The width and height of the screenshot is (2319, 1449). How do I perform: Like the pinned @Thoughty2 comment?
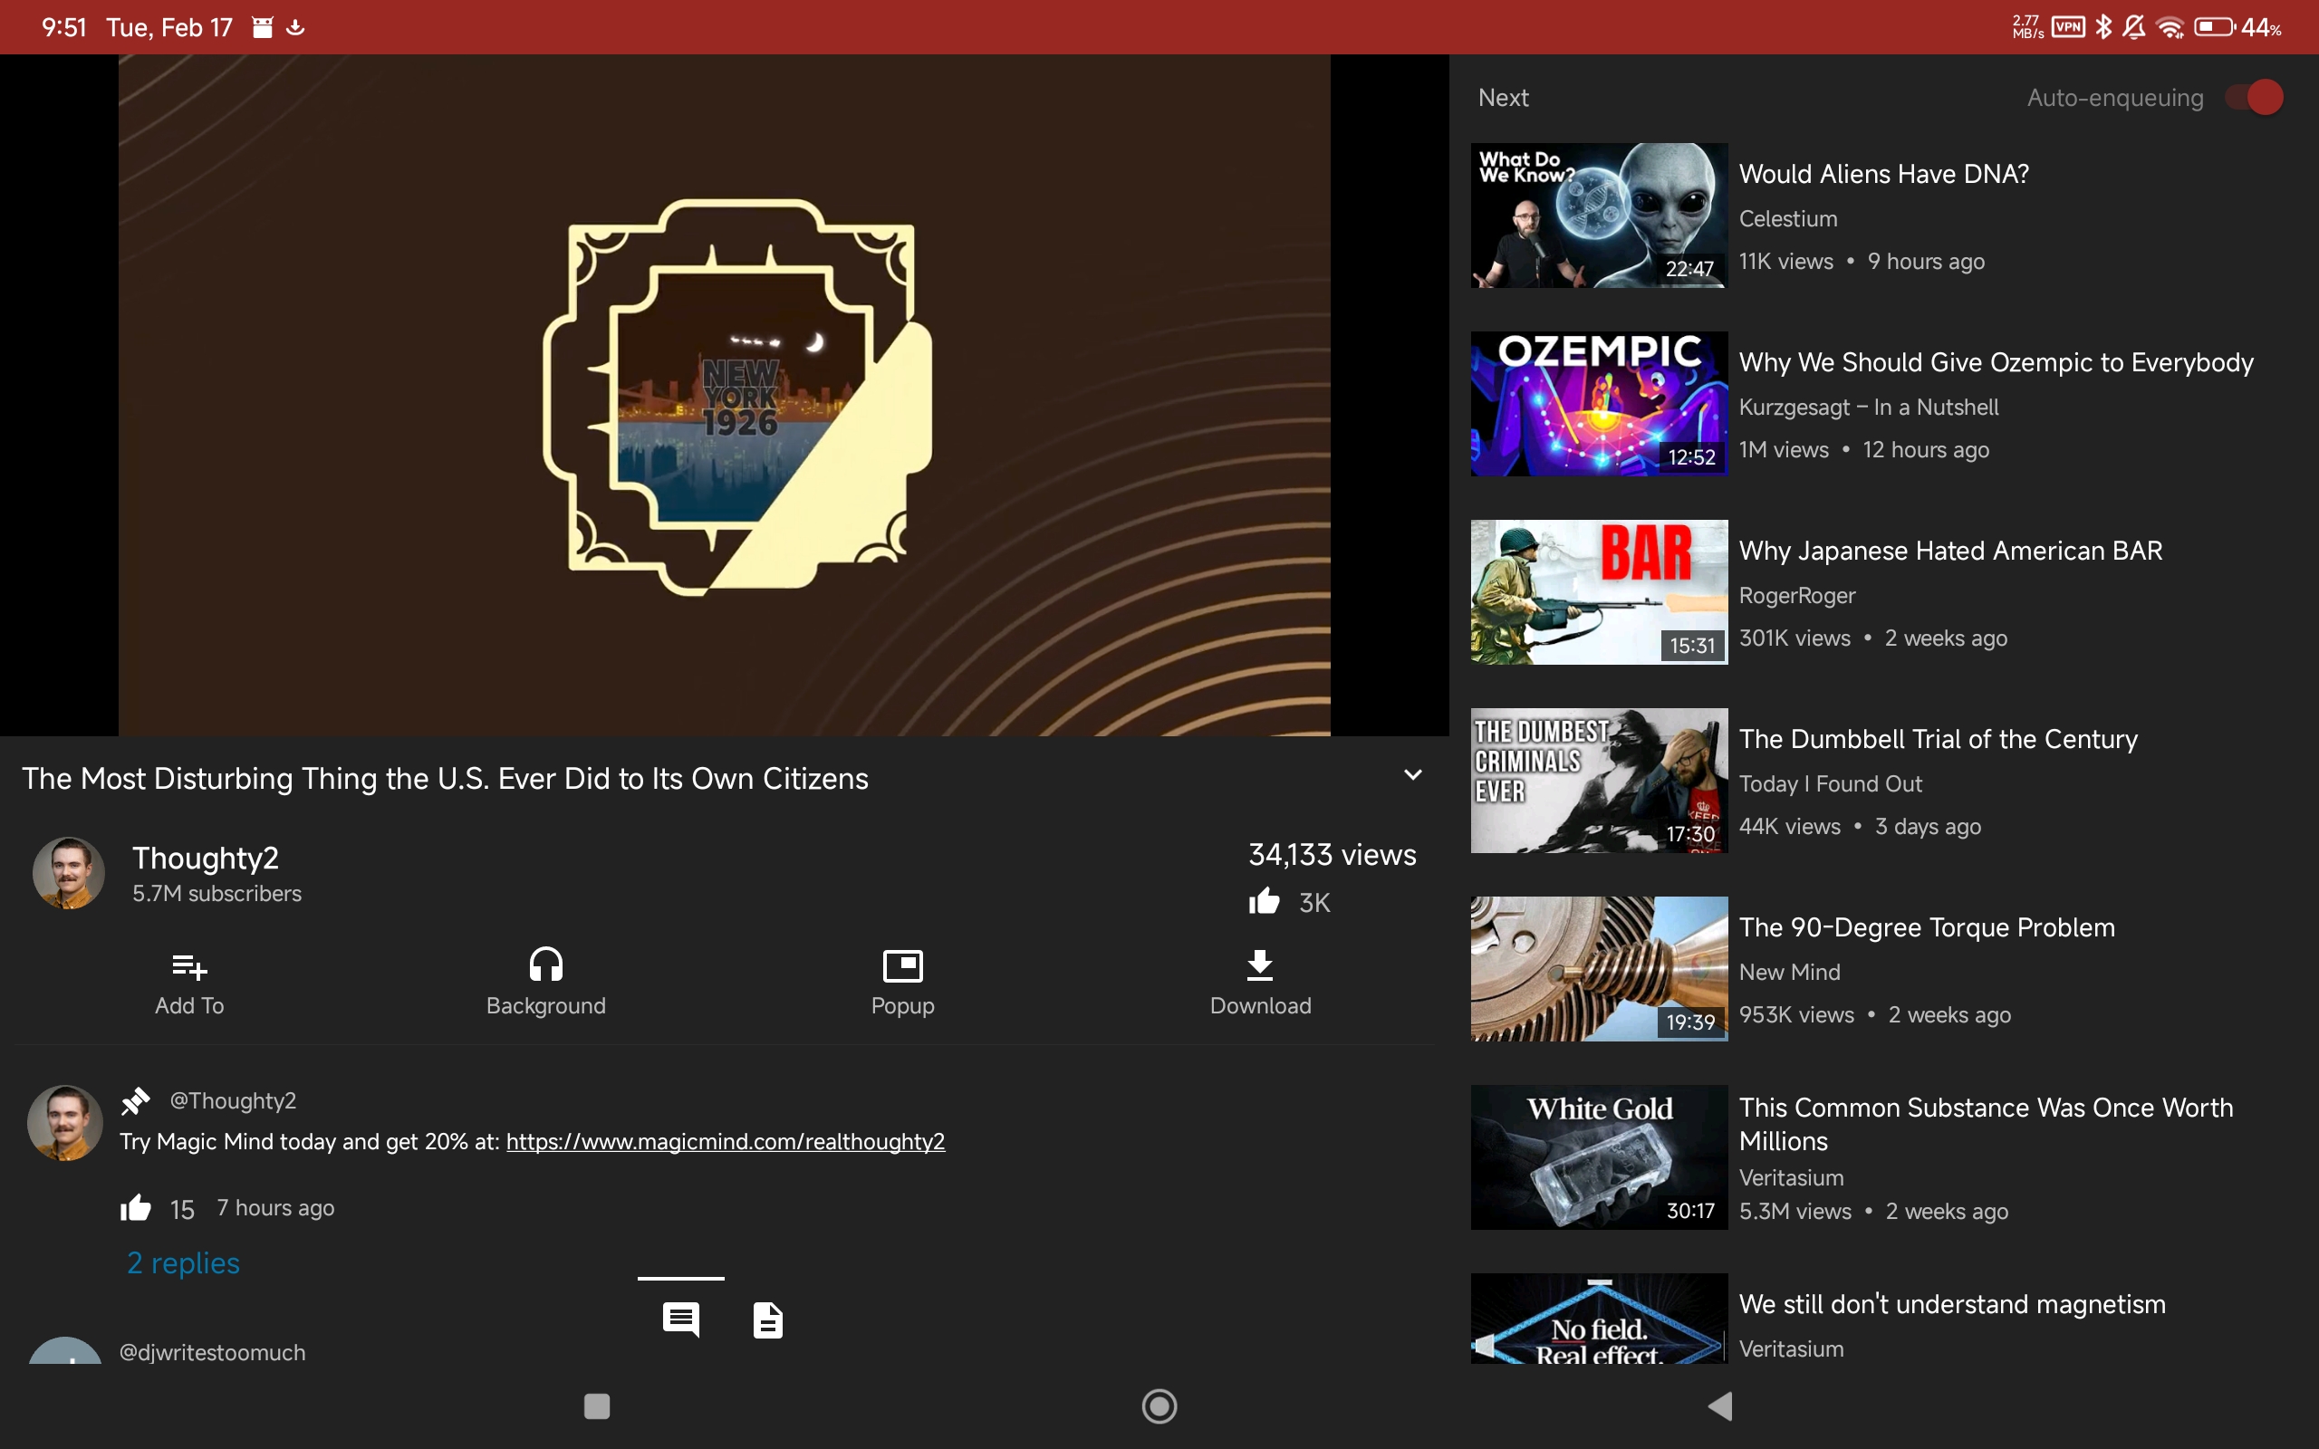(136, 1208)
